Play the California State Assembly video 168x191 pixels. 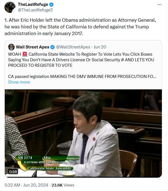coord(83,133)
